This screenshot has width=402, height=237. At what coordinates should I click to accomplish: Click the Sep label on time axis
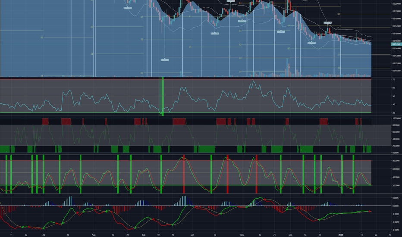[x=144, y=235]
